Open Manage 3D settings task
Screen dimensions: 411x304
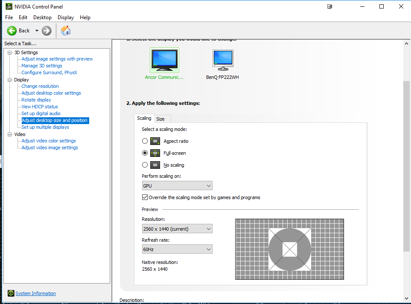pyautogui.click(x=42, y=66)
